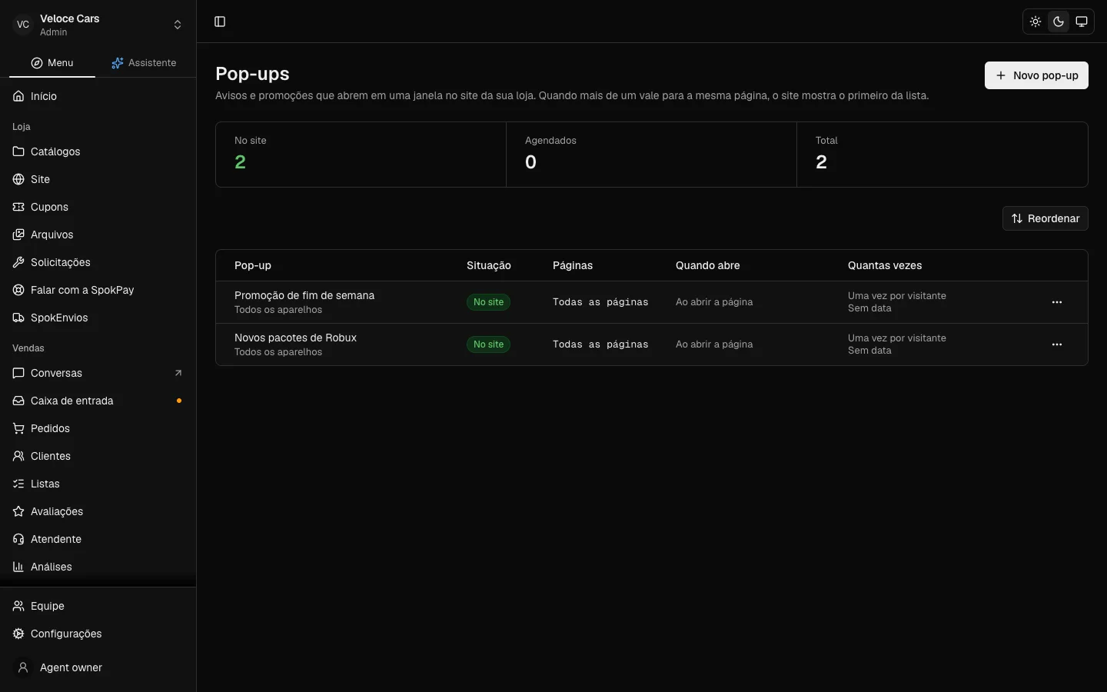
Task: Select system theme monitor icon
Action: [1082, 22]
